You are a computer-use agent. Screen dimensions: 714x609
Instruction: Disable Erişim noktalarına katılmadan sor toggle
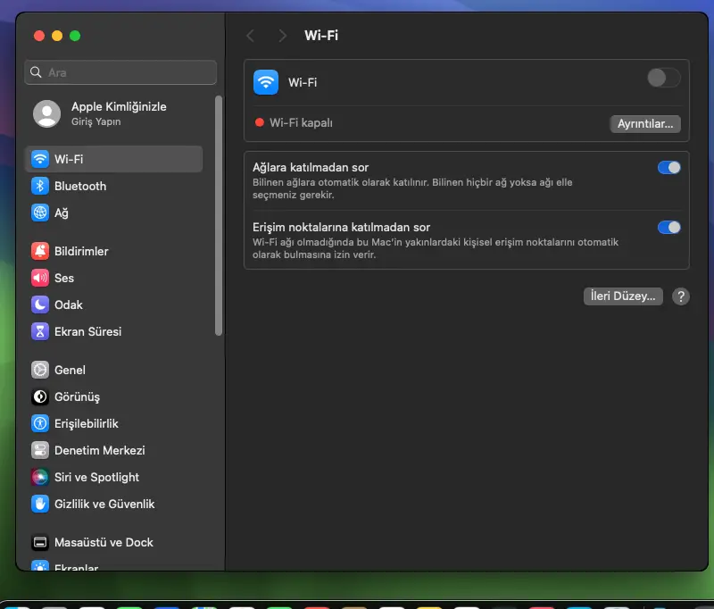click(668, 228)
